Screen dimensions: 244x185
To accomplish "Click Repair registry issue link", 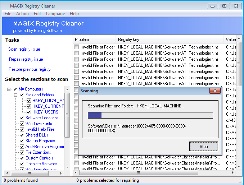I will click(26, 59).
